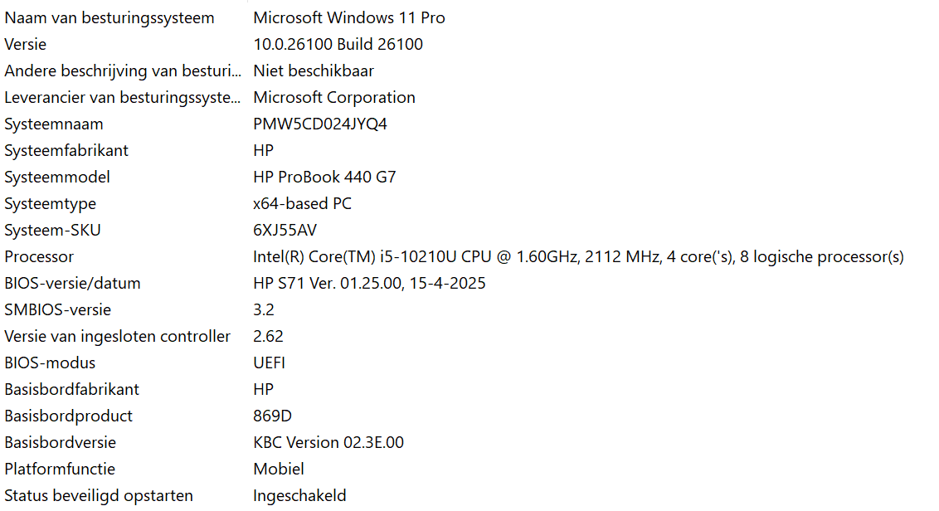The image size is (939, 511).
Task: Select the Naam van besturingssysteem row
Action: pyautogui.click(x=469, y=18)
